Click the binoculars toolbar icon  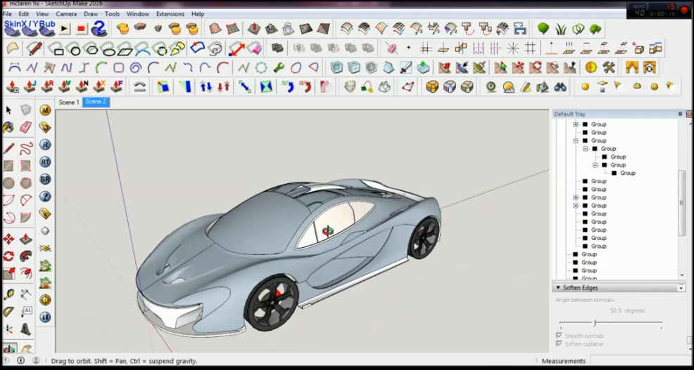pyautogui.click(x=560, y=87)
